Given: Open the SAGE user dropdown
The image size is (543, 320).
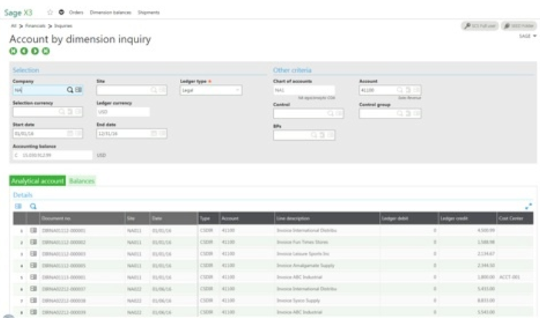Looking at the screenshot, I should pyautogui.click(x=528, y=36).
